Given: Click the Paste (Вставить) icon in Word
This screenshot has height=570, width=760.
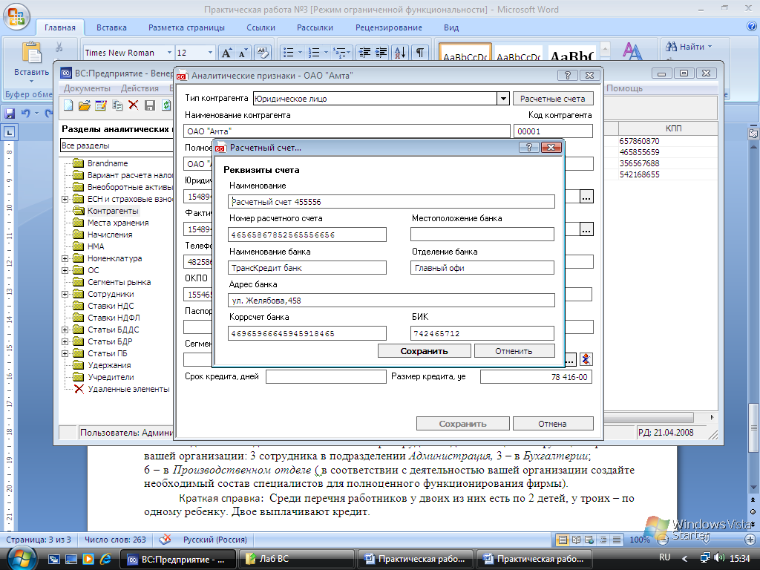Looking at the screenshot, I should pyautogui.click(x=31, y=53).
